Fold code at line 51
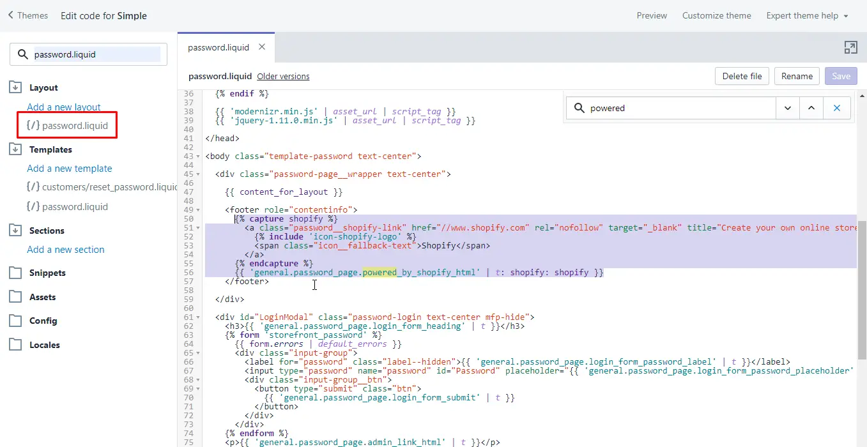Image resolution: width=867 pixels, height=447 pixels. [x=197, y=228]
